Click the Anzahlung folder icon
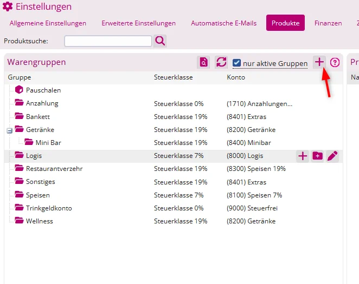 [19, 102]
